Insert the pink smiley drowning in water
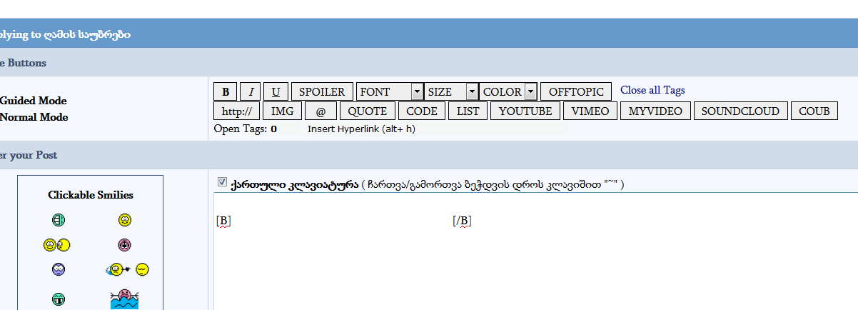The image size is (858, 310). (124, 299)
